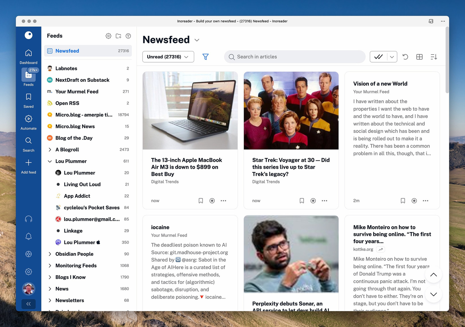Viewport: 465px width, 327px height.
Task: Open the MacBook Air M3 $899 article title
Action: (187, 167)
